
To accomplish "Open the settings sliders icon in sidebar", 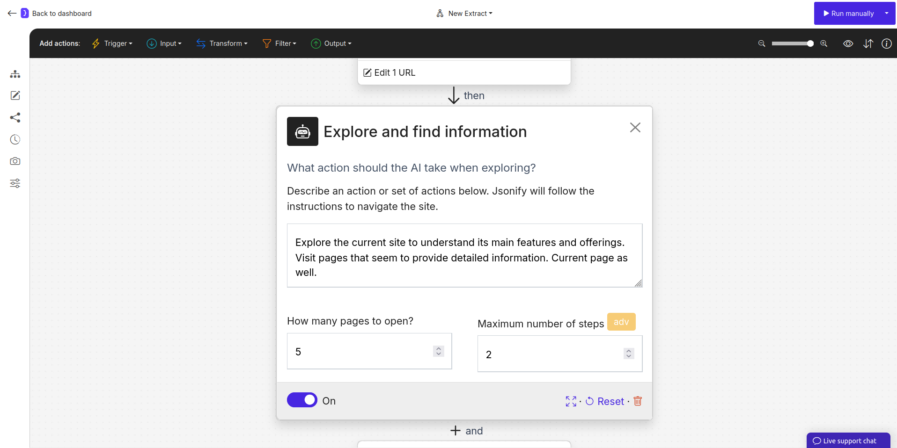I will 15,183.
